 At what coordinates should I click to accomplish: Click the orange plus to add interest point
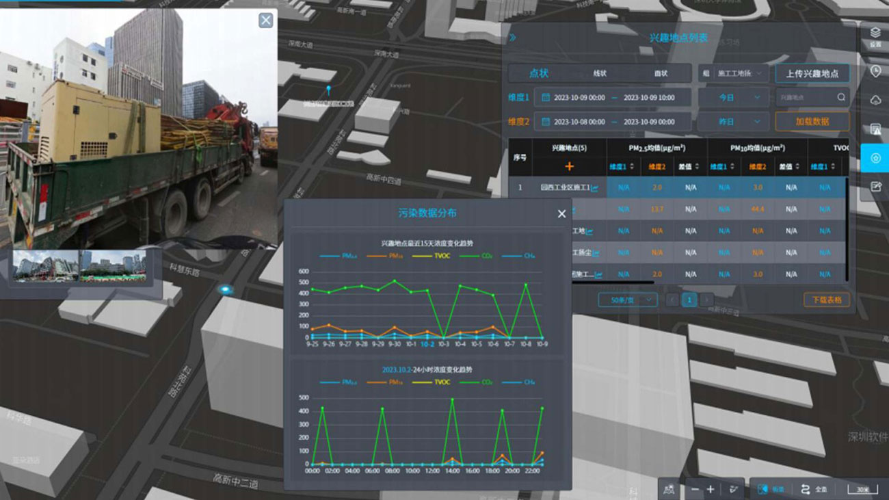click(x=569, y=166)
